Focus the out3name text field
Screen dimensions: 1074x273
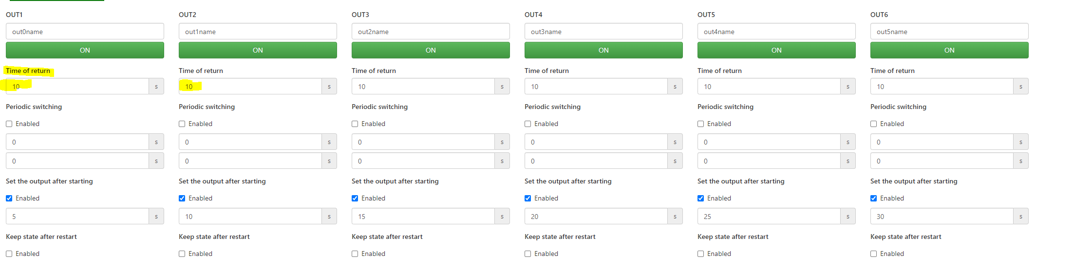(x=603, y=32)
